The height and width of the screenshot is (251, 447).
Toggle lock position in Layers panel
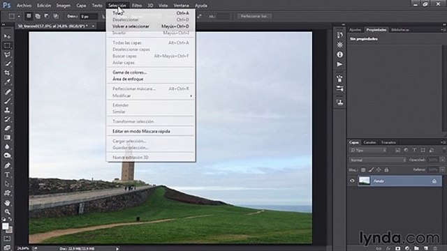coord(379,170)
